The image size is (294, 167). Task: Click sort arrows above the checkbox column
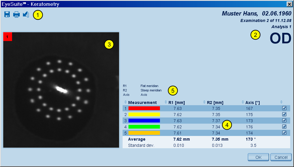tap(281, 102)
